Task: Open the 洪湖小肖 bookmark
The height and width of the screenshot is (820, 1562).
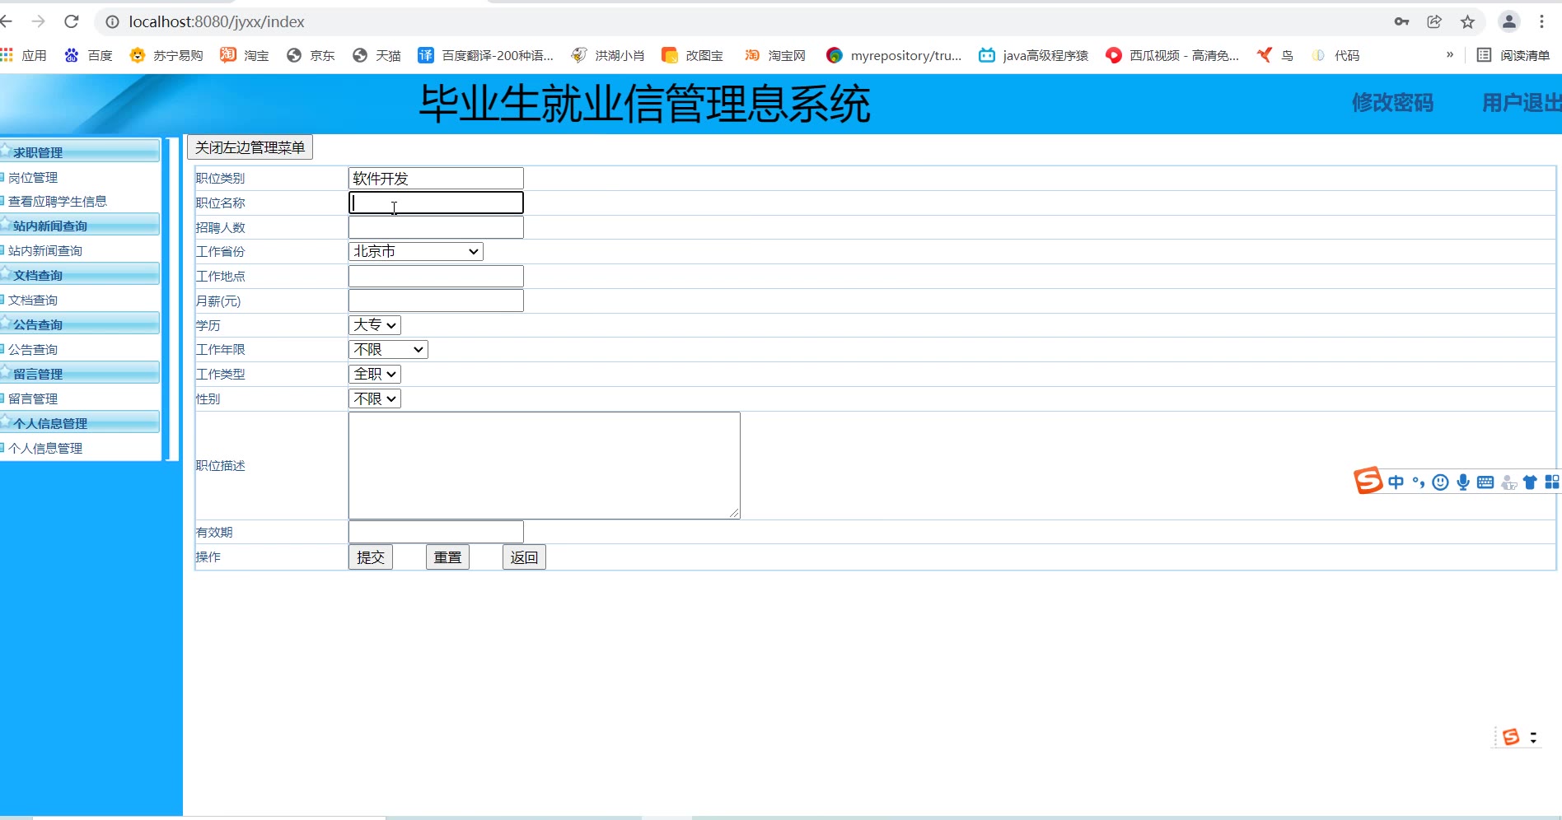Action: (x=608, y=55)
